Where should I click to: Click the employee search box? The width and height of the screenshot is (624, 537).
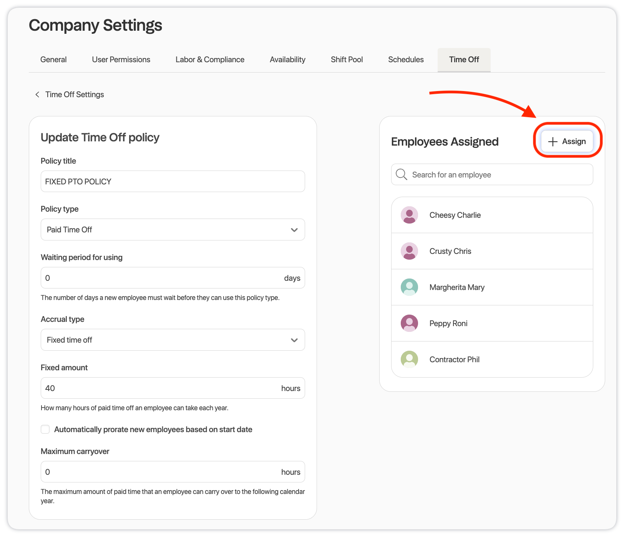[x=492, y=174]
